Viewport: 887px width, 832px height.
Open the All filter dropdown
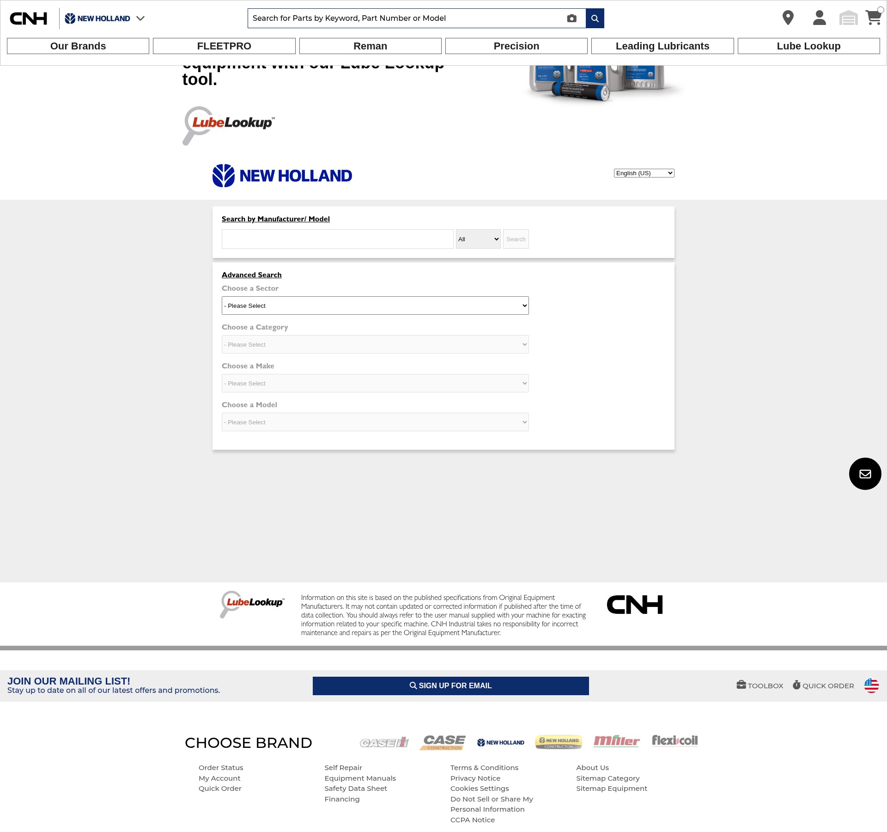pos(478,239)
